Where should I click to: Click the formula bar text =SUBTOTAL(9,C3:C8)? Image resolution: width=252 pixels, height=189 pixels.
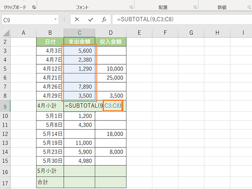point(147,20)
